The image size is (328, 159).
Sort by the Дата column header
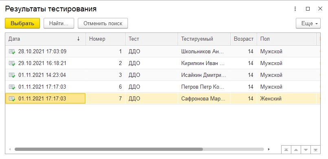pyautogui.click(x=45, y=39)
